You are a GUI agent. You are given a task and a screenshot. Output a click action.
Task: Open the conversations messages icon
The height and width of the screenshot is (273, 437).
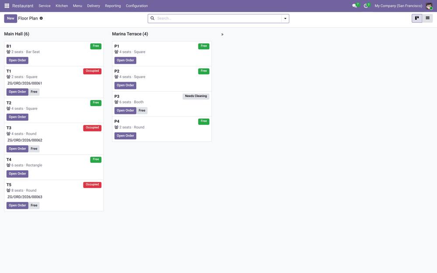click(354, 6)
